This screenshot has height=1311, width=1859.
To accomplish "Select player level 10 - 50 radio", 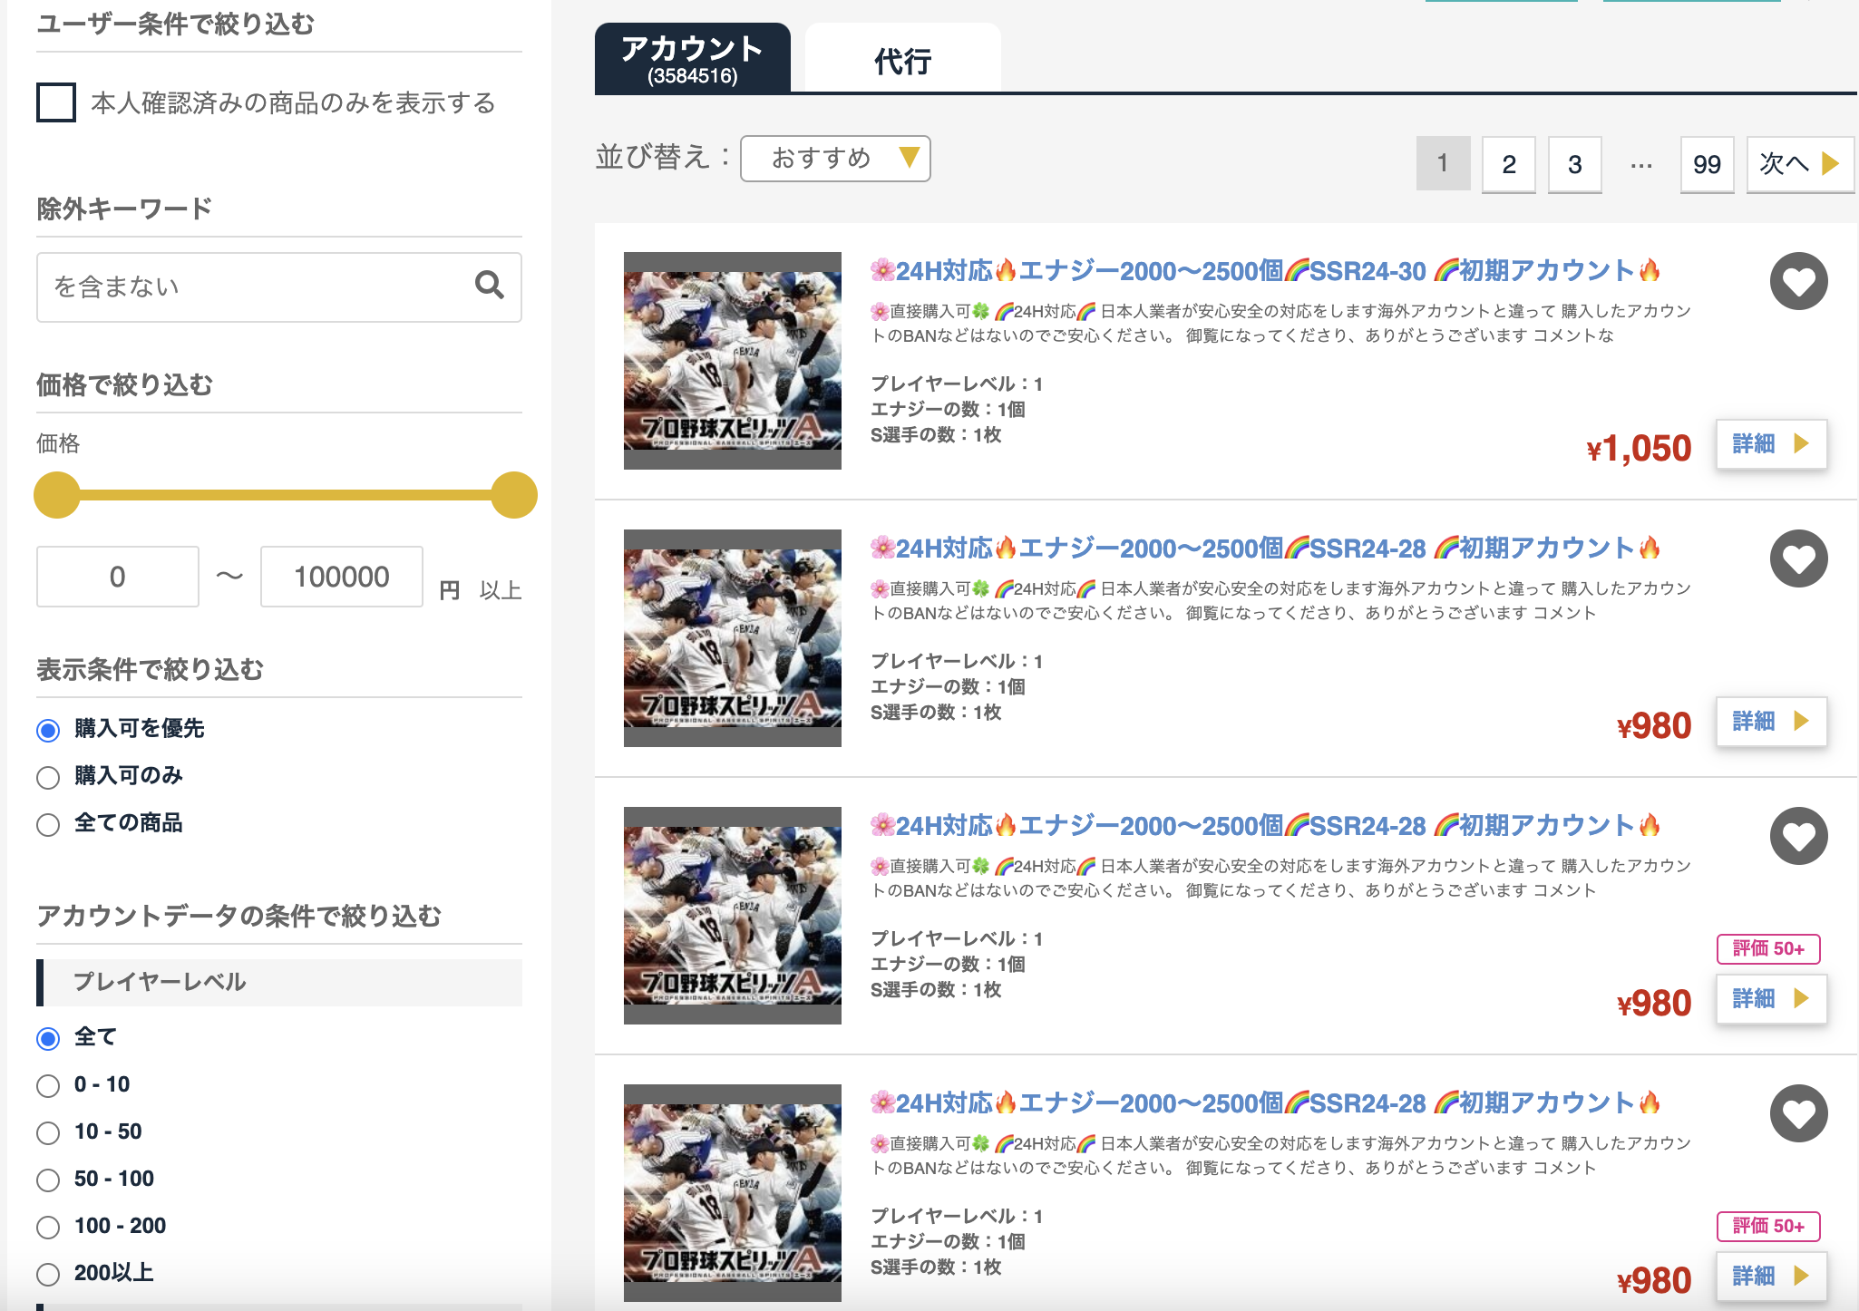I will coord(48,1132).
